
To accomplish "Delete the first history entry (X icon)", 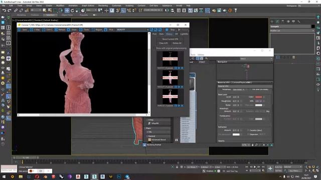I will [182, 68].
